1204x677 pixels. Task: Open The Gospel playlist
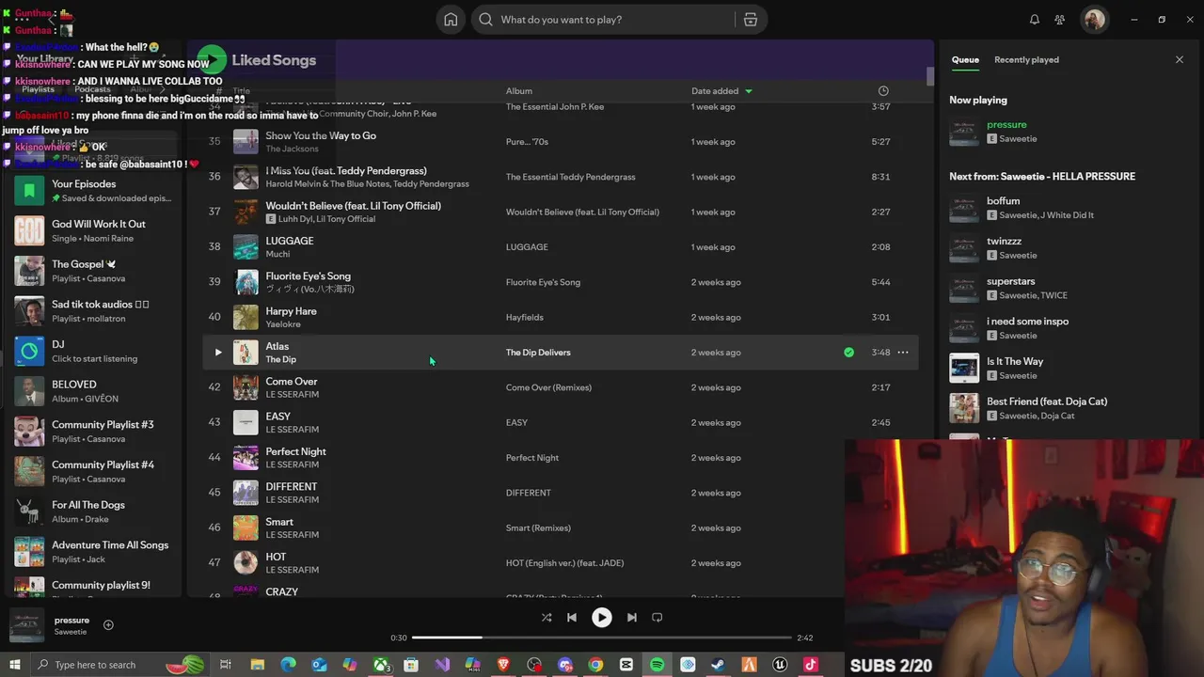(x=94, y=271)
